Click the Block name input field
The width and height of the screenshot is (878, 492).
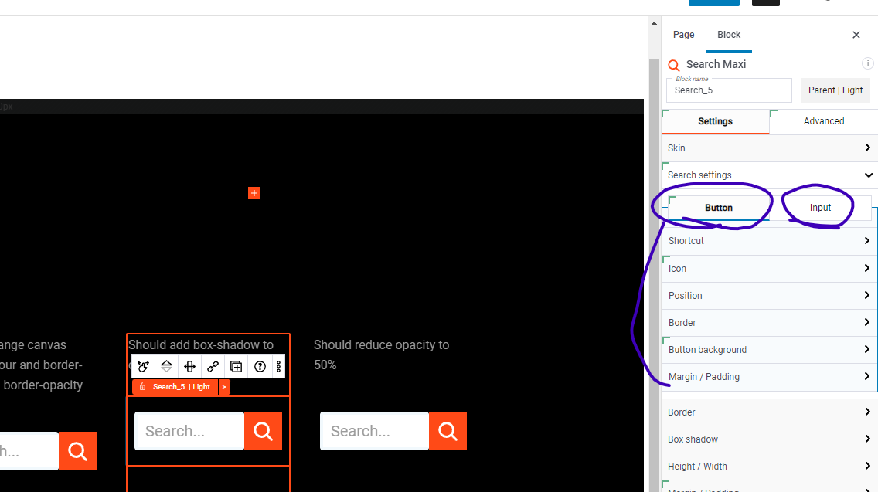pyautogui.click(x=728, y=90)
